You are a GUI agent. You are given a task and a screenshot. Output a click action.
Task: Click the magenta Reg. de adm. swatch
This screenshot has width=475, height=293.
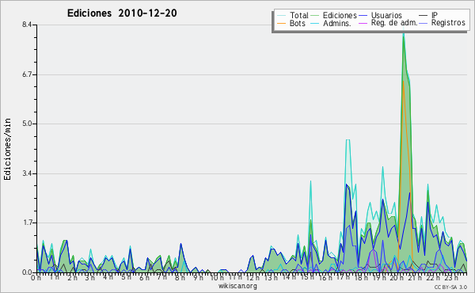tap(363, 23)
